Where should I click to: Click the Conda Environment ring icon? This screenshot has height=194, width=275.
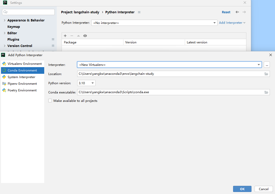click(4, 70)
